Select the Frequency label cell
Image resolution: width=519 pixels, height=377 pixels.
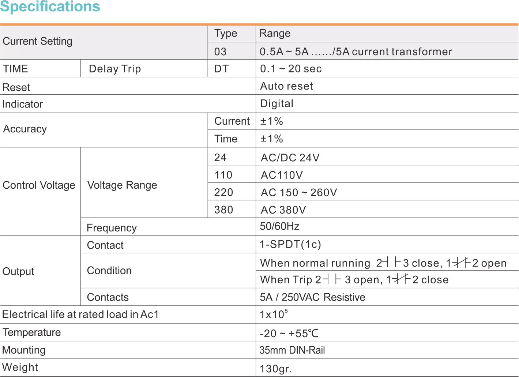click(111, 229)
